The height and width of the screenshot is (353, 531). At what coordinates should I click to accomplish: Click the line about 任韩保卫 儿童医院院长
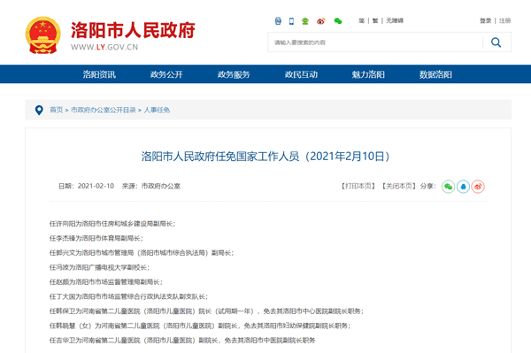click(206, 311)
